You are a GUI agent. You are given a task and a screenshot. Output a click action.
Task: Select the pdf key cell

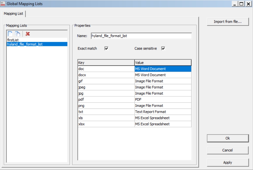[x=106, y=99]
